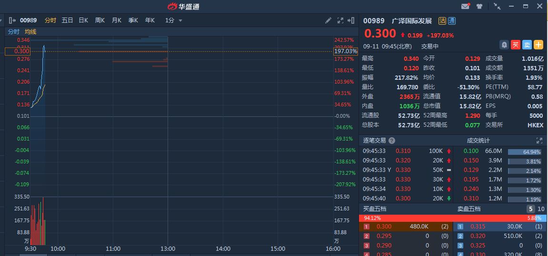Open the 1分 interval dropdown
Viewport: 548px width, 256px height.
click(174, 20)
